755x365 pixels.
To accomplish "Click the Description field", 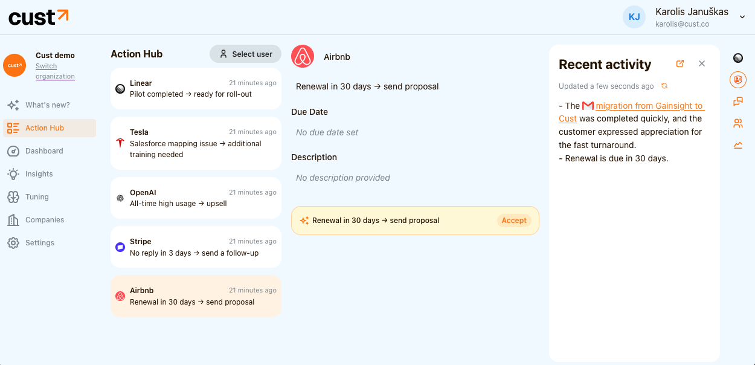I will [x=342, y=178].
